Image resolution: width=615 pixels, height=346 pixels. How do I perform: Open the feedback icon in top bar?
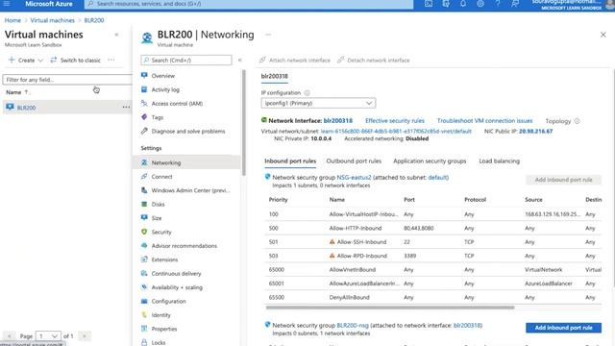coord(515,4)
